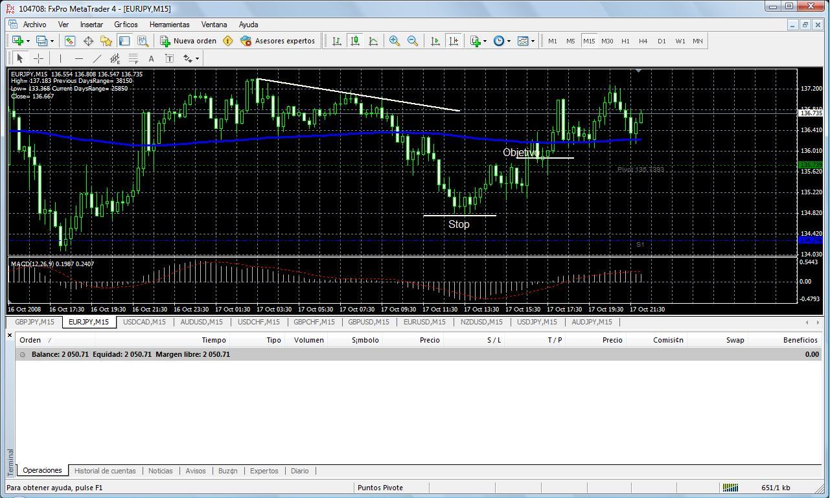Click the Asesores expertos button
The image size is (830, 498).
pos(278,41)
